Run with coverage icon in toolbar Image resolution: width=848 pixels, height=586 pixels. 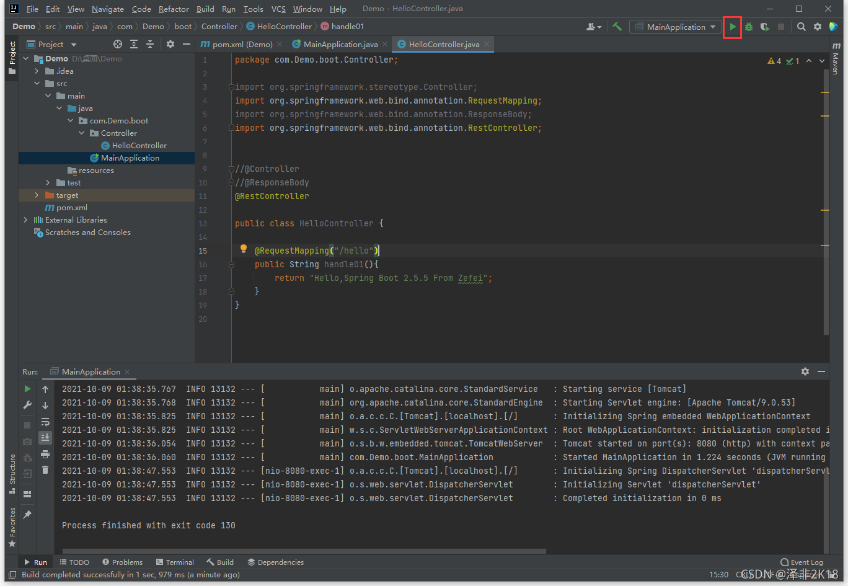click(x=765, y=27)
